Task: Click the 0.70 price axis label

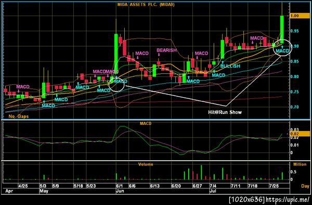Action: pyautogui.click(x=295, y=107)
